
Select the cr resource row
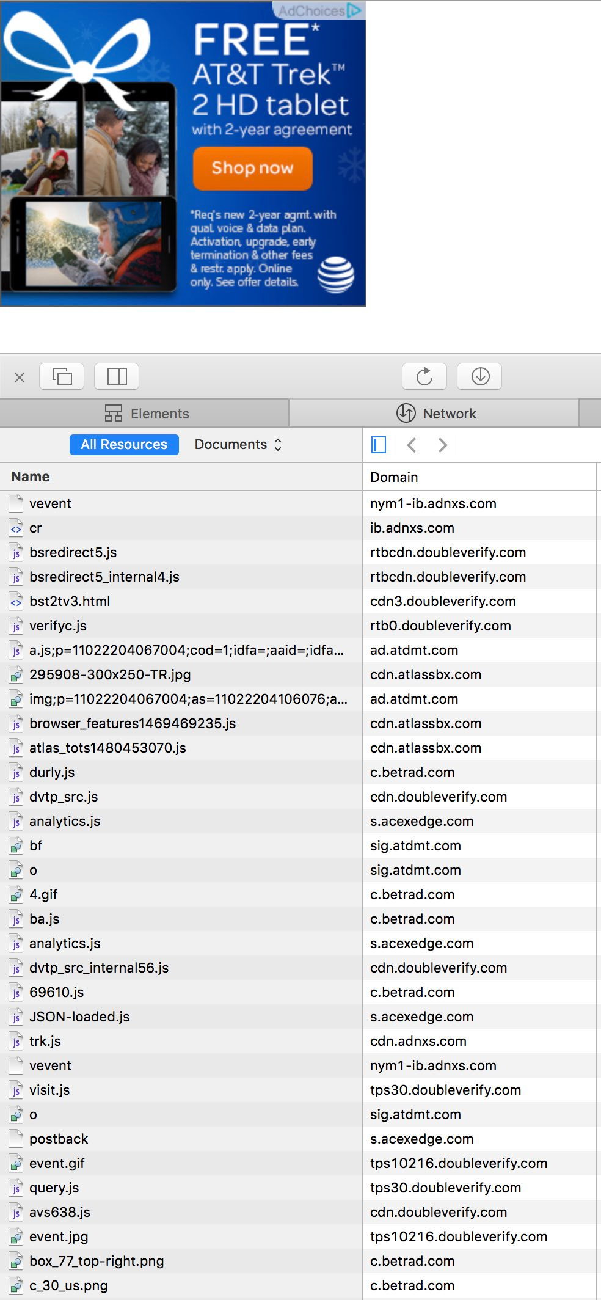click(x=181, y=528)
